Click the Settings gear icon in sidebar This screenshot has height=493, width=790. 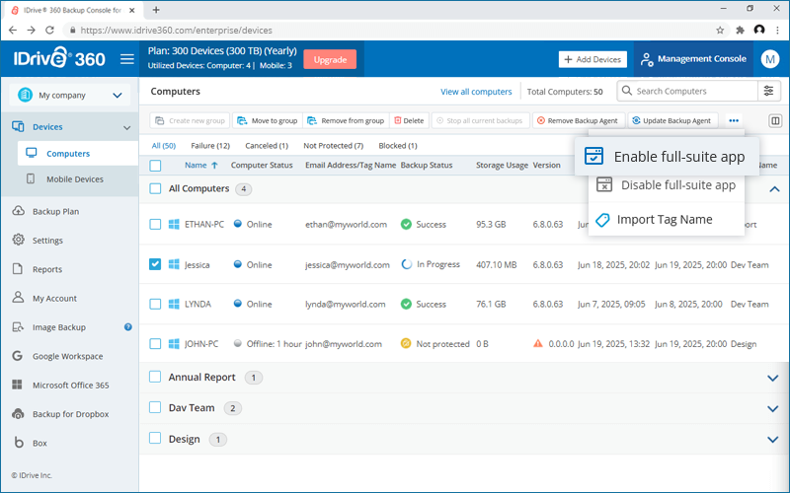pos(18,240)
